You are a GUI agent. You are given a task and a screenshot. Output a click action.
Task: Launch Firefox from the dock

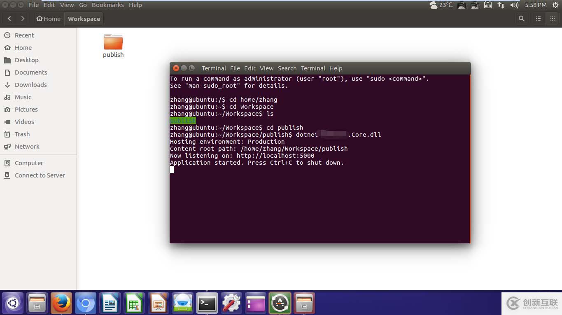(x=61, y=304)
